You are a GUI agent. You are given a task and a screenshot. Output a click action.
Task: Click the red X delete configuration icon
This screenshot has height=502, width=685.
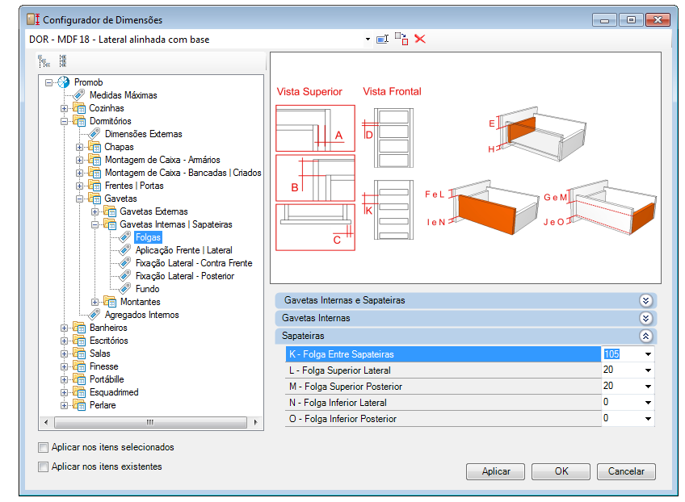420,39
